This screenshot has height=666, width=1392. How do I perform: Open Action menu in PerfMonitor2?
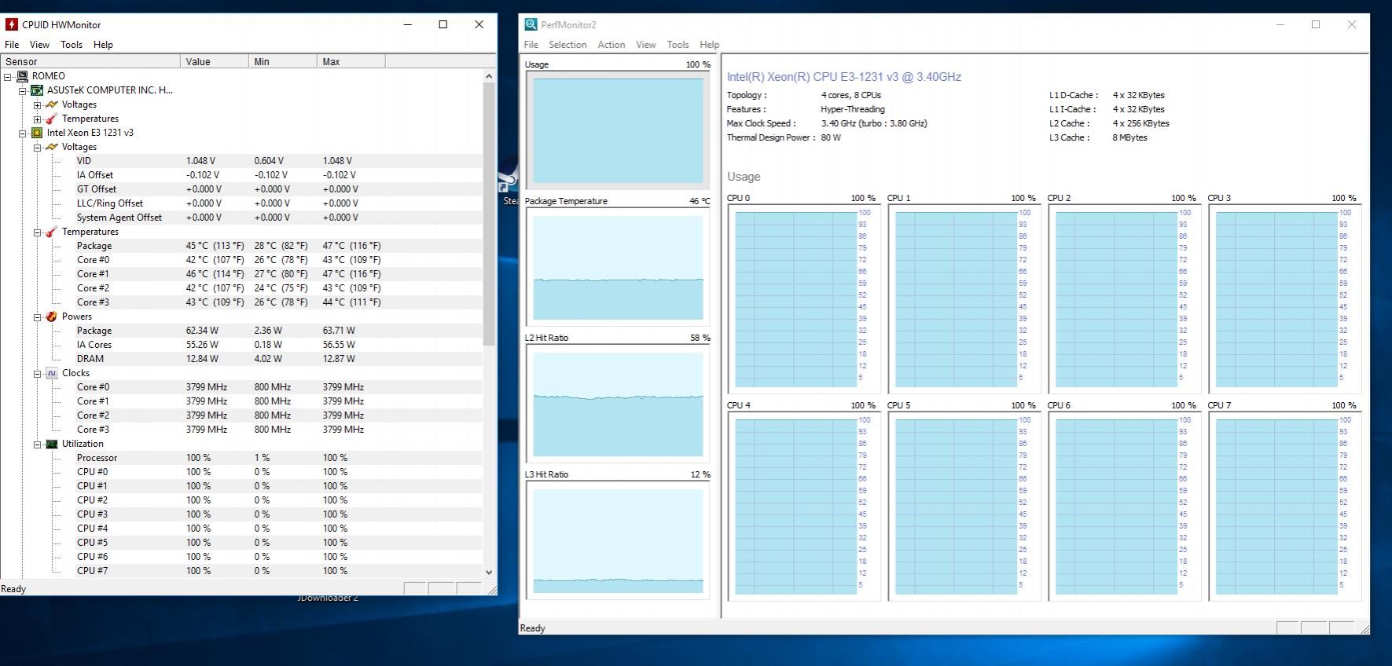click(x=611, y=45)
